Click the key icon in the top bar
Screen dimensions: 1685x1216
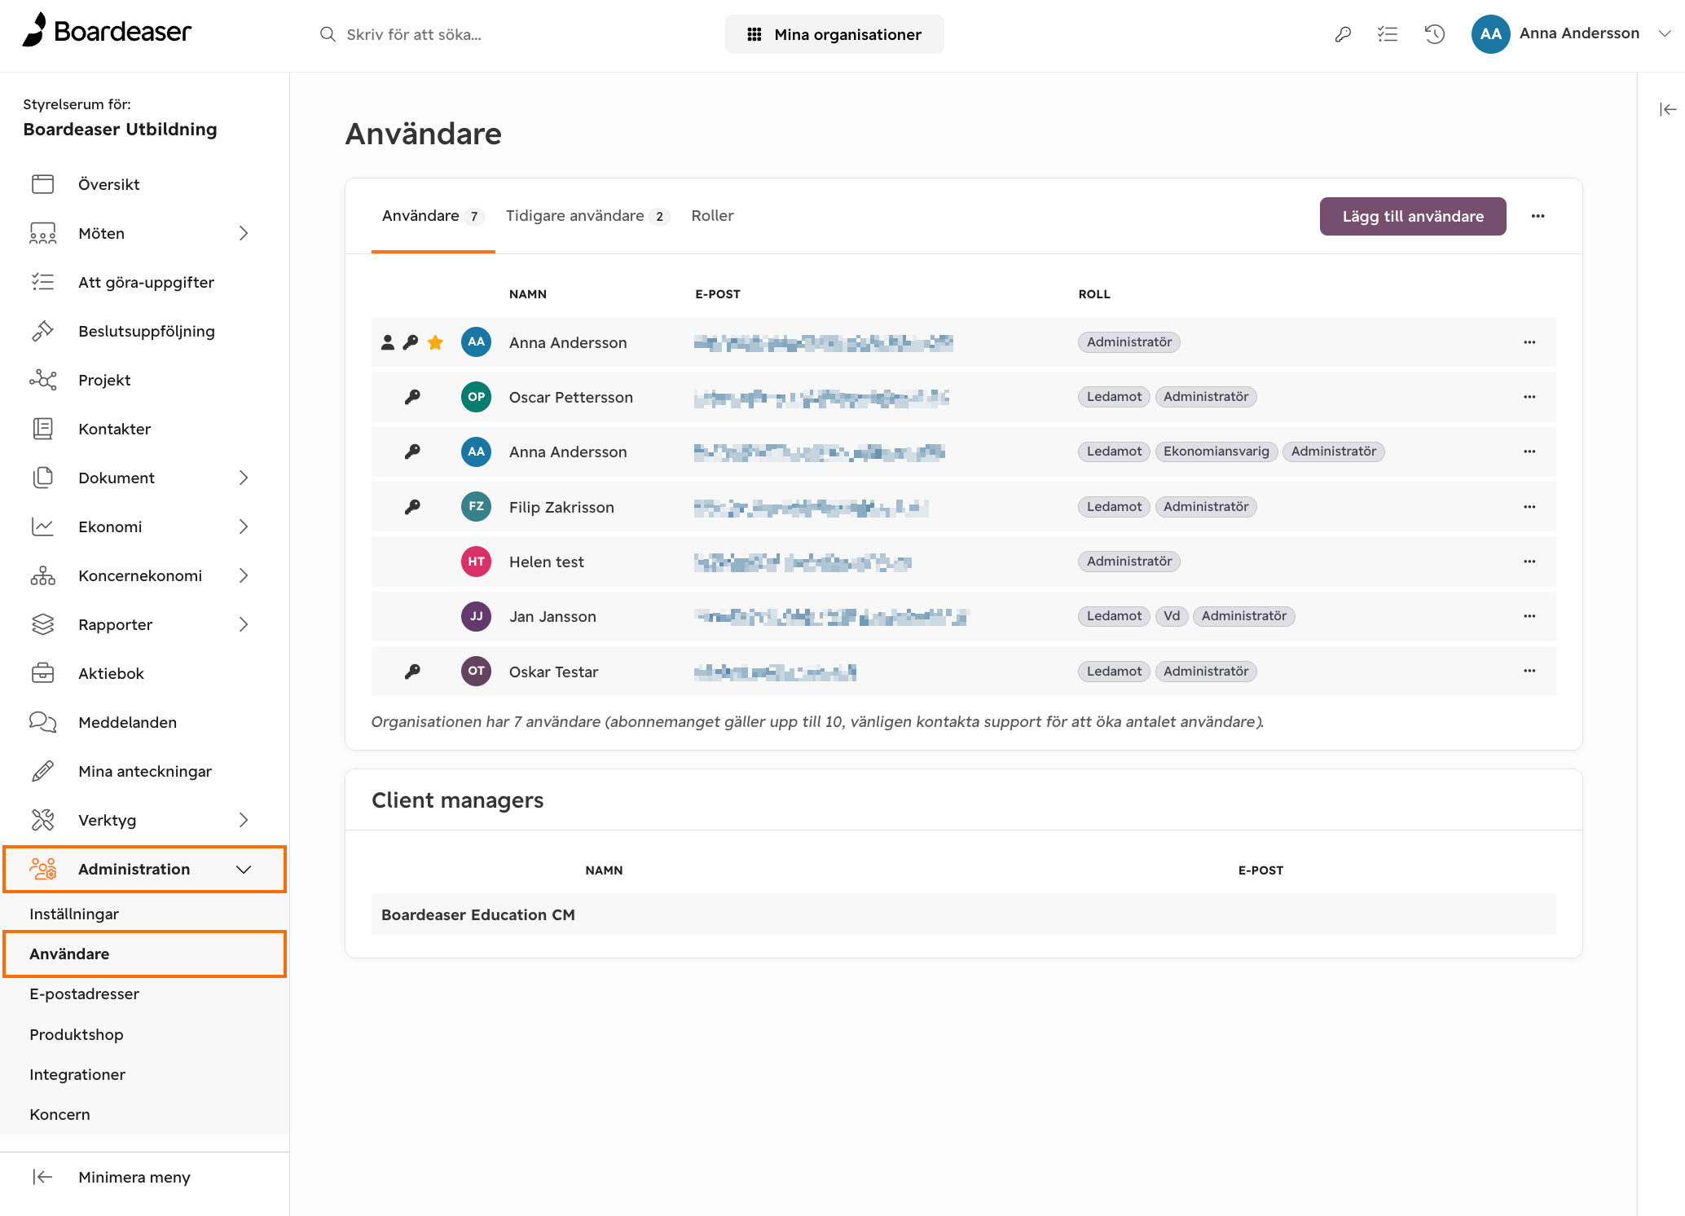(x=1343, y=34)
